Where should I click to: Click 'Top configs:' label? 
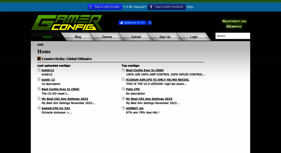pyautogui.click(x=131, y=66)
